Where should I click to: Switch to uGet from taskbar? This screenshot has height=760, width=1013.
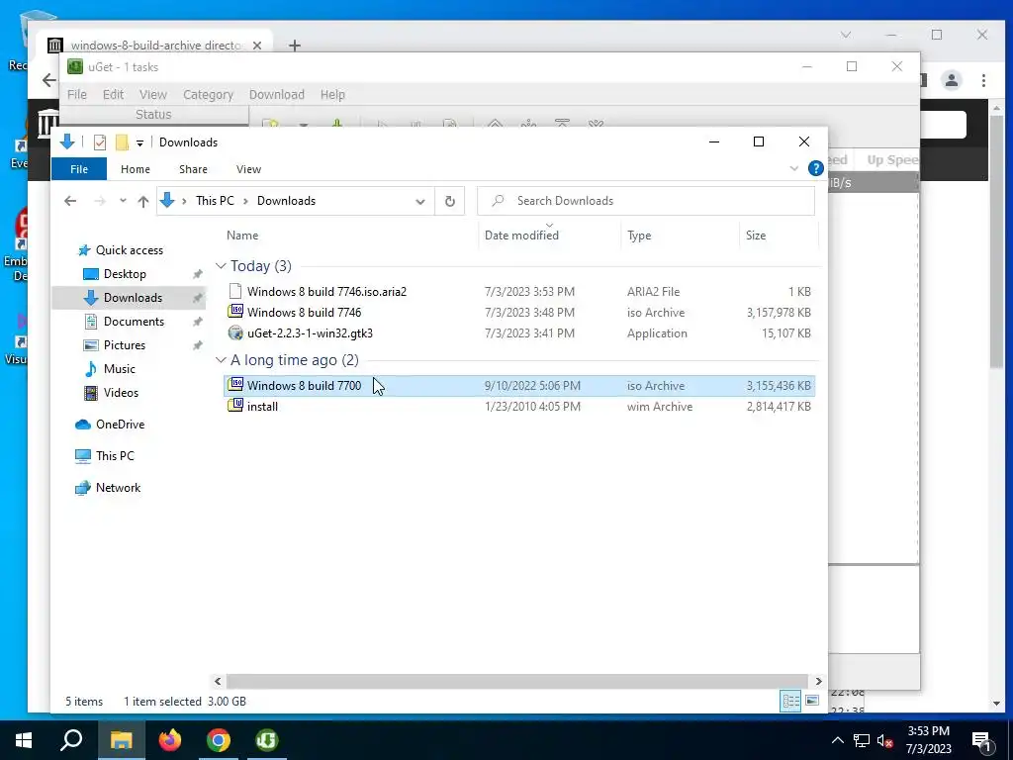click(x=267, y=740)
